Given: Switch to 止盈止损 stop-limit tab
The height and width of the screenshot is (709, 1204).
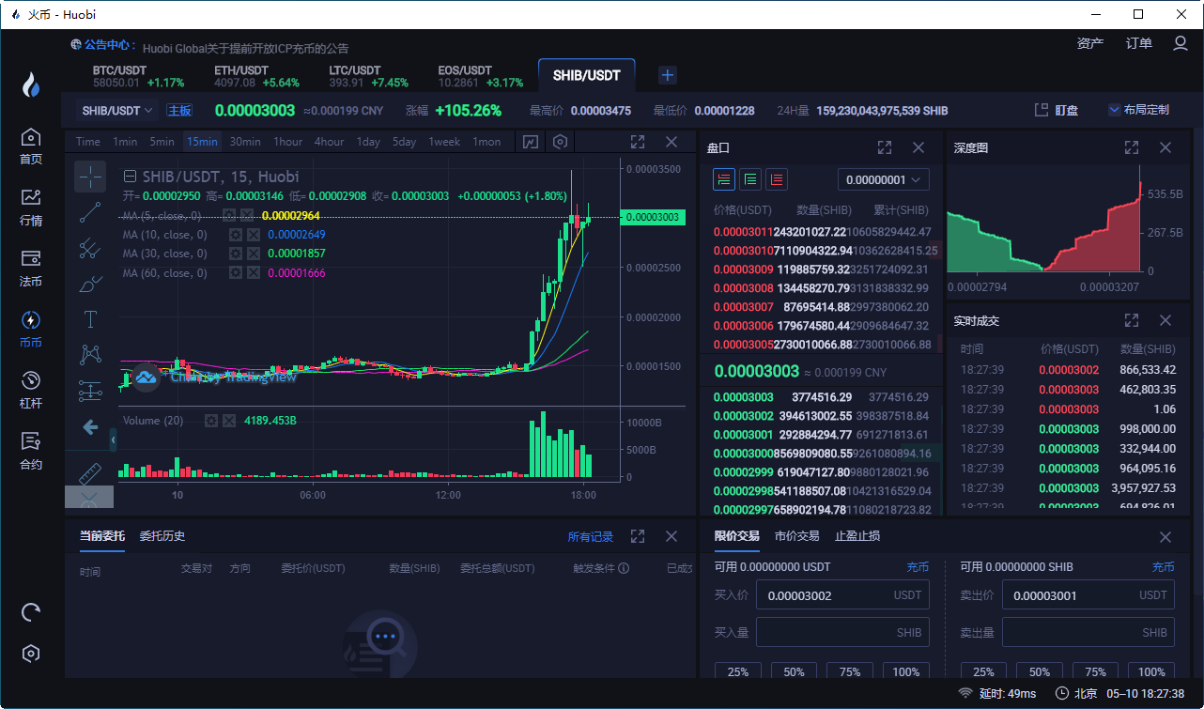Looking at the screenshot, I should (857, 536).
